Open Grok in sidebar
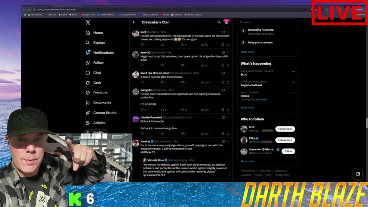Viewport: 368px width, 207px height. coord(93,83)
